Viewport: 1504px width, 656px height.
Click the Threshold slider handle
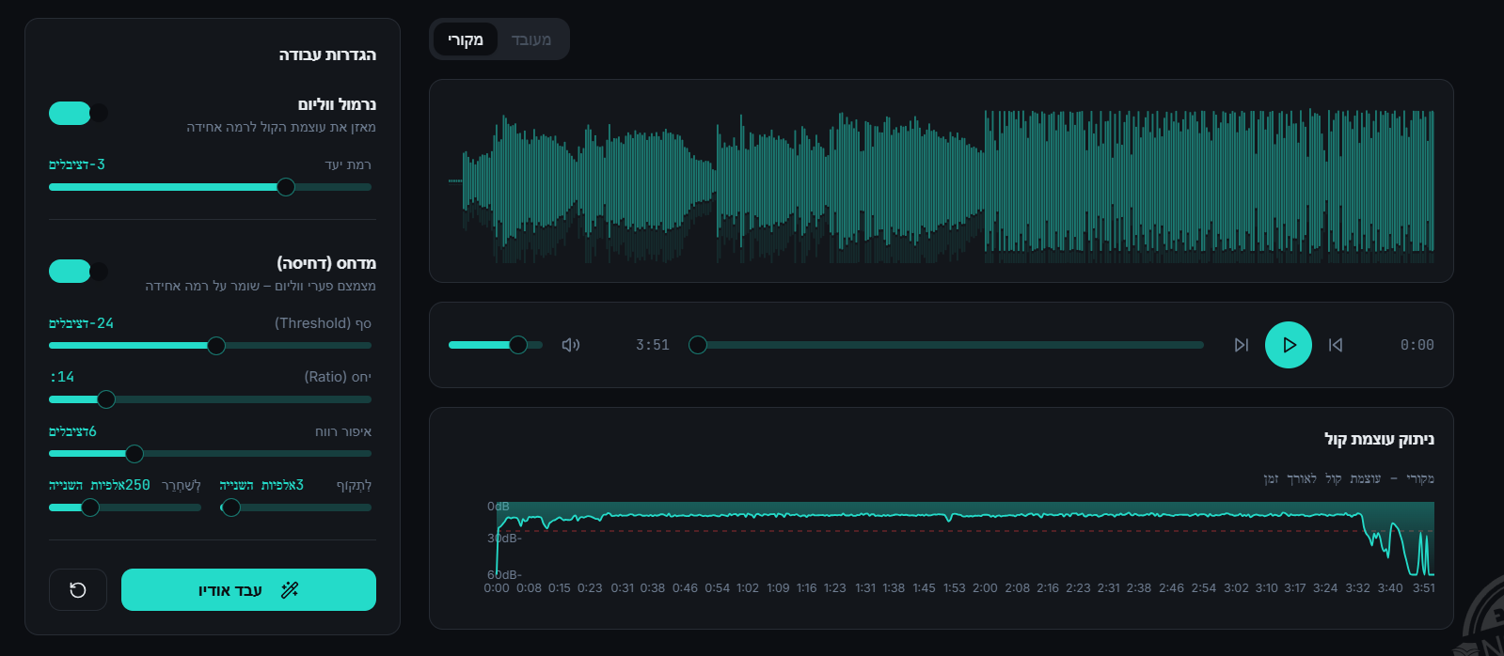[216, 346]
